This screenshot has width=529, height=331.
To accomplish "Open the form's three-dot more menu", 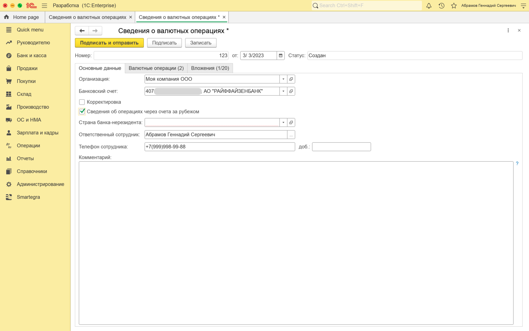I will [508, 31].
